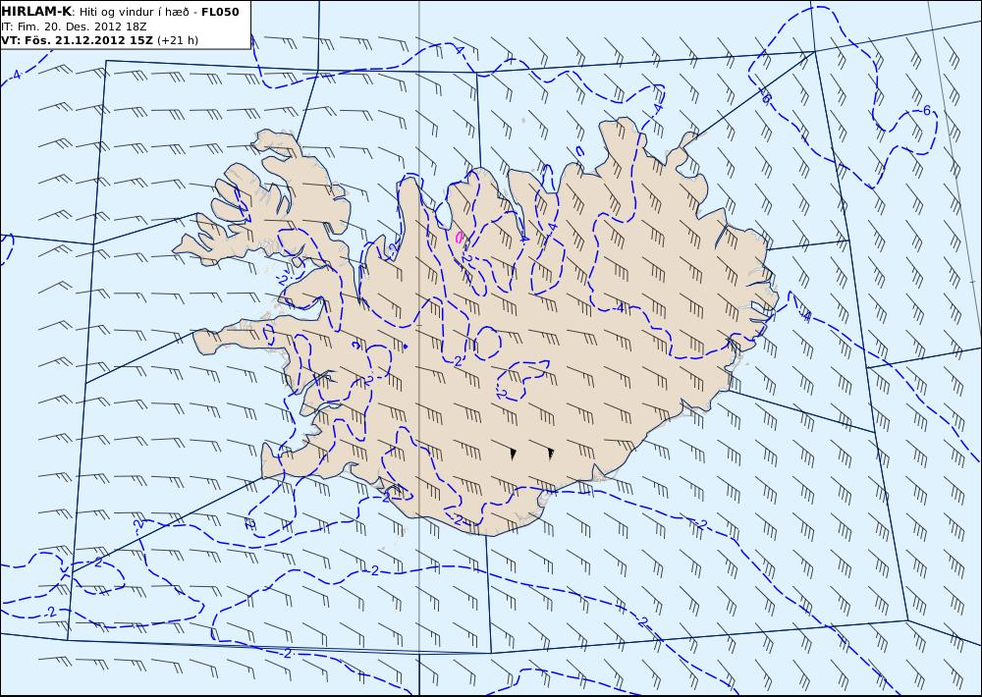
Task: Click the -4 label inland in northeast Iceland
Action: (x=620, y=308)
